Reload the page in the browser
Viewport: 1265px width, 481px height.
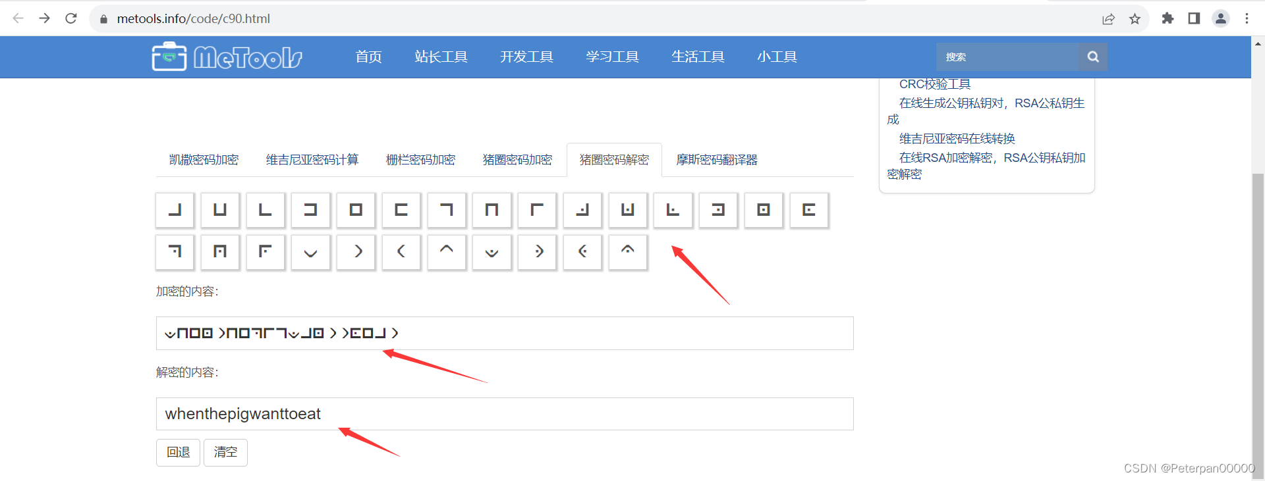(x=71, y=18)
